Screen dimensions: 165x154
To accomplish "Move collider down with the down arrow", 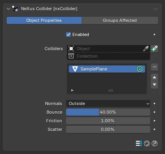I will pyautogui.click(x=154, y=85).
